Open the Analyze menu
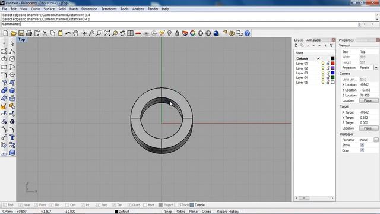Viewport: 380px width, 214px height. 138,9
